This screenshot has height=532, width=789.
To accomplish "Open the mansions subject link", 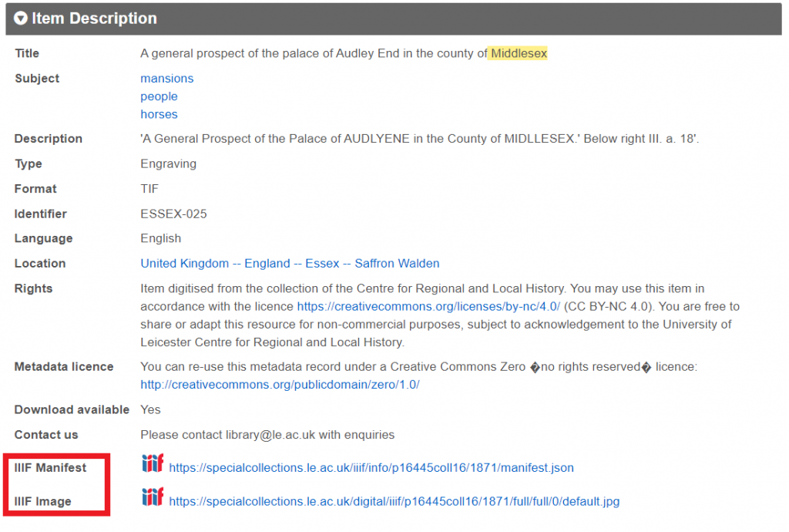I will tap(166, 79).
